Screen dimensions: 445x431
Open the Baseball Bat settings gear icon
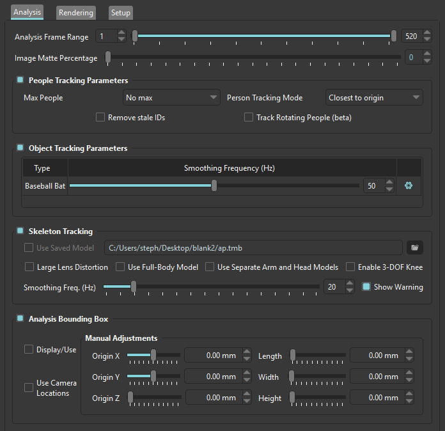pos(409,186)
